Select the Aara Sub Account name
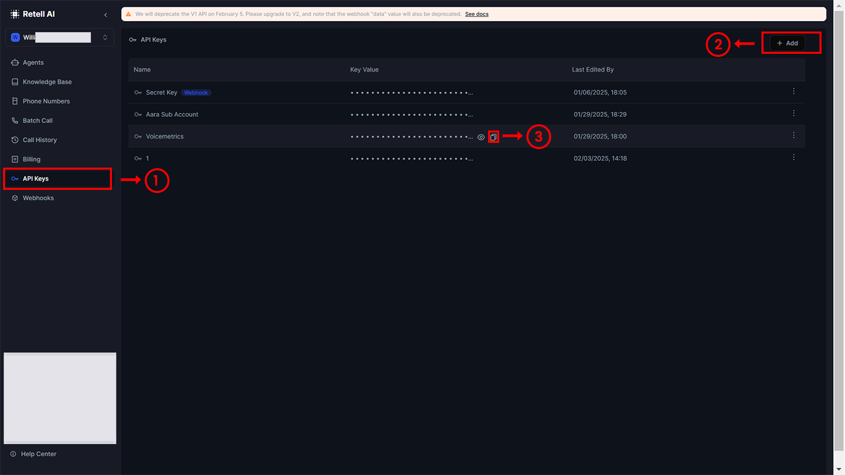The image size is (845, 475). pos(172,114)
